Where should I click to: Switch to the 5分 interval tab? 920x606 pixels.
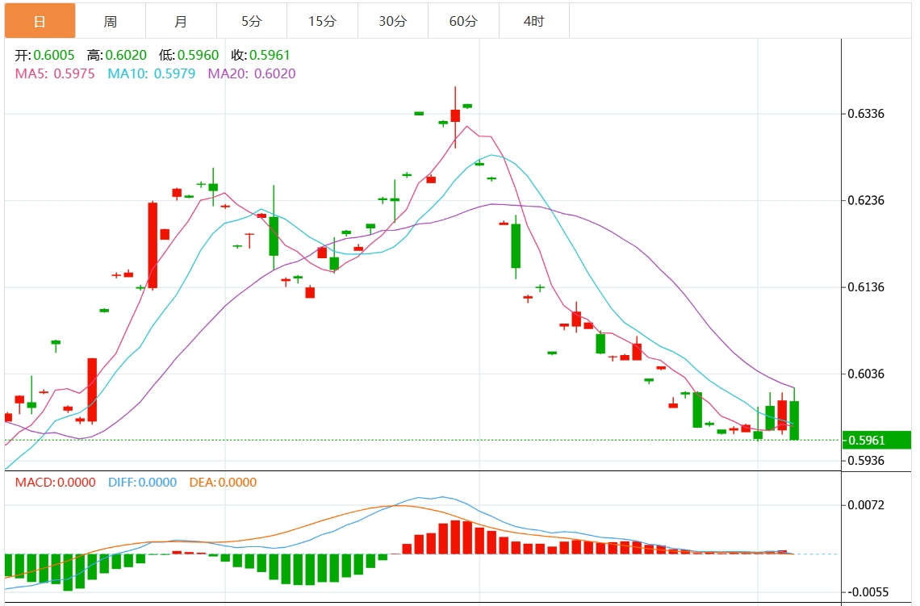coord(251,21)
